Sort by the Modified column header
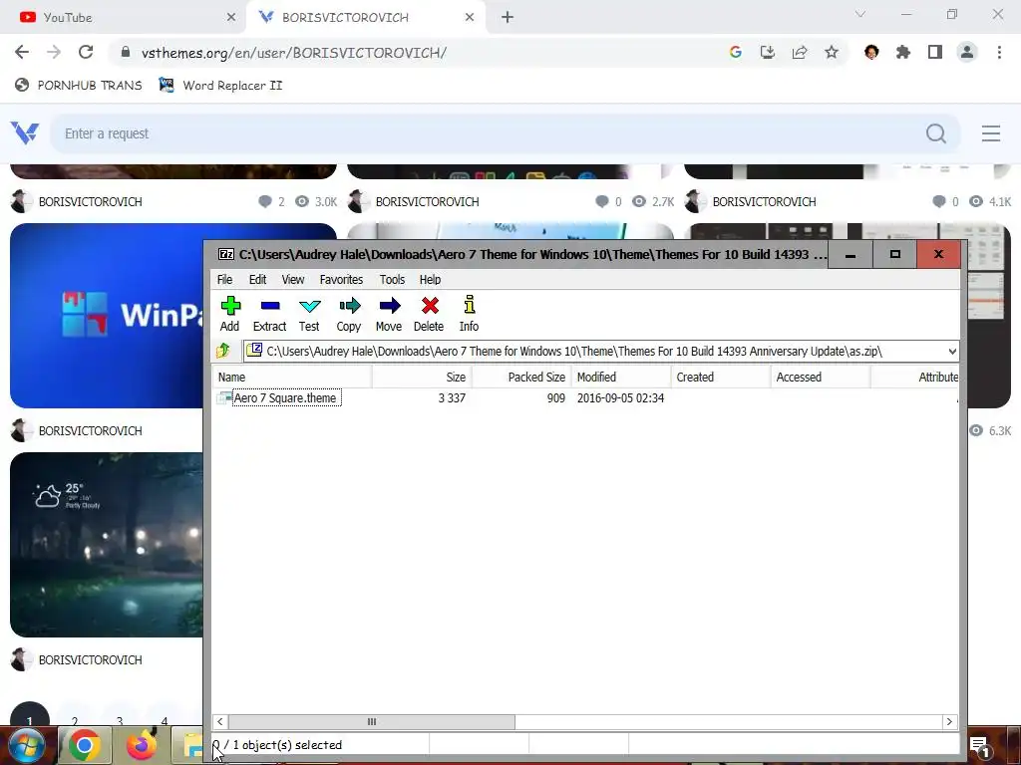Image resolution: width=1021 pixels, height=765 pixels. click(x=621, y=378)
